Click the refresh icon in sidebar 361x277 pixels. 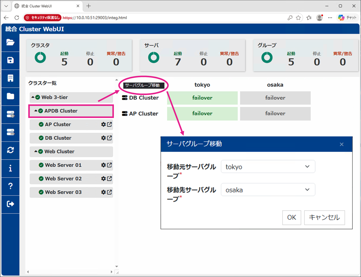[10, 150]
